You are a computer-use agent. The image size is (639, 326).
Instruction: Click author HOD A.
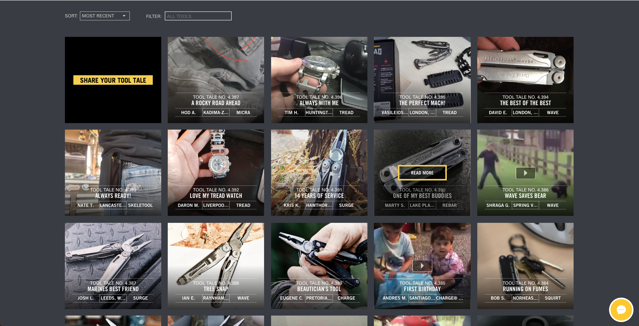coord(188,113)
